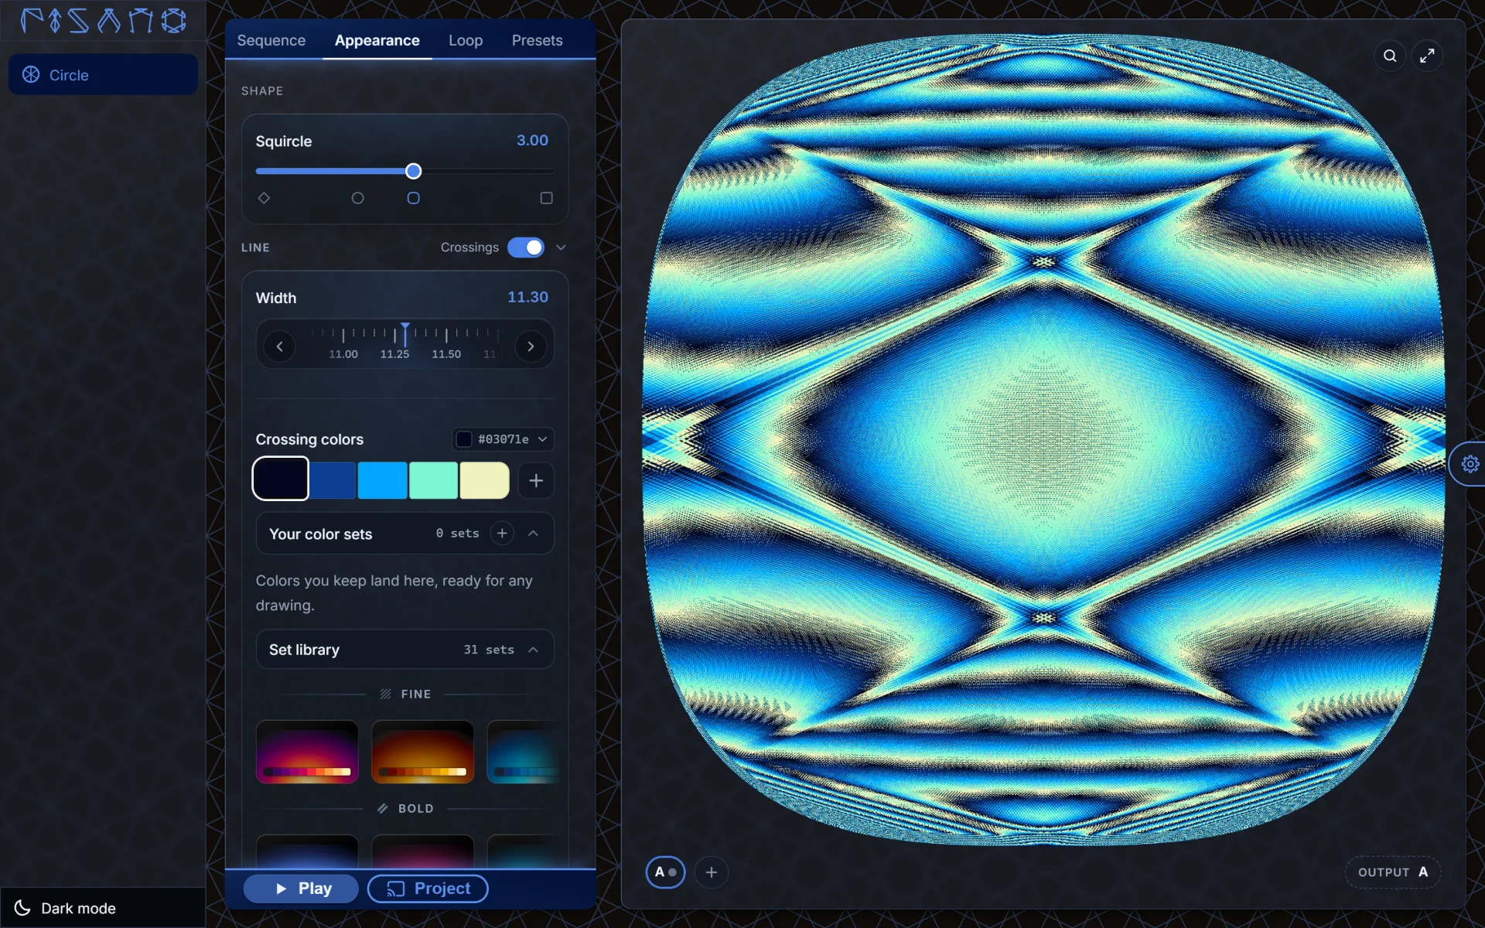Add a new output with plus button
This screenshot has width=1485, height=928.
(x=712, y=872)
